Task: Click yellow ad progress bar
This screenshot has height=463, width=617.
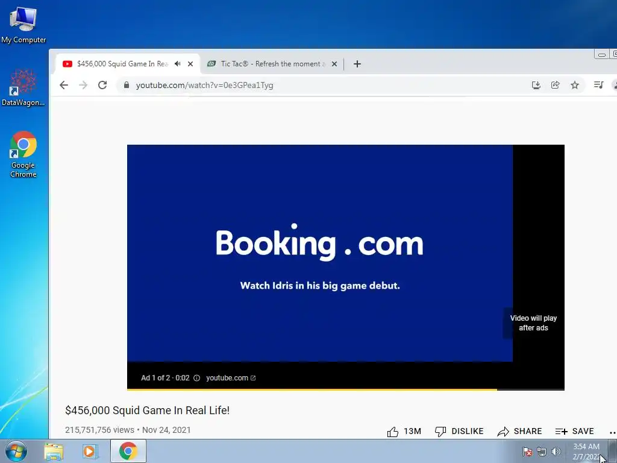Action: 312,389
